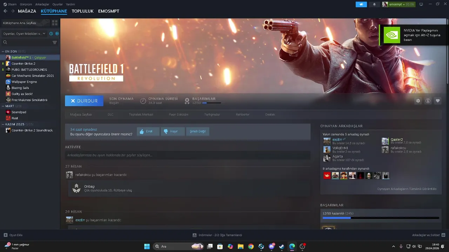Open the Steam menu
This screenshot has width=449, height=252.
click(10, 4)
